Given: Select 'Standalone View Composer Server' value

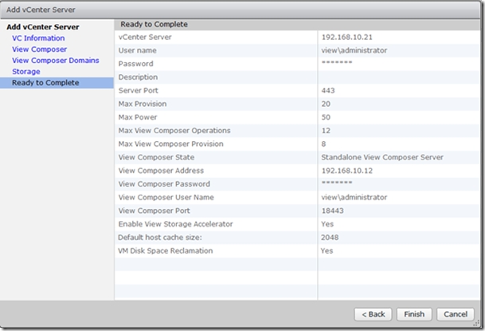Looking at the screenshot, I should pyautogui.click(x=382, y=157).
